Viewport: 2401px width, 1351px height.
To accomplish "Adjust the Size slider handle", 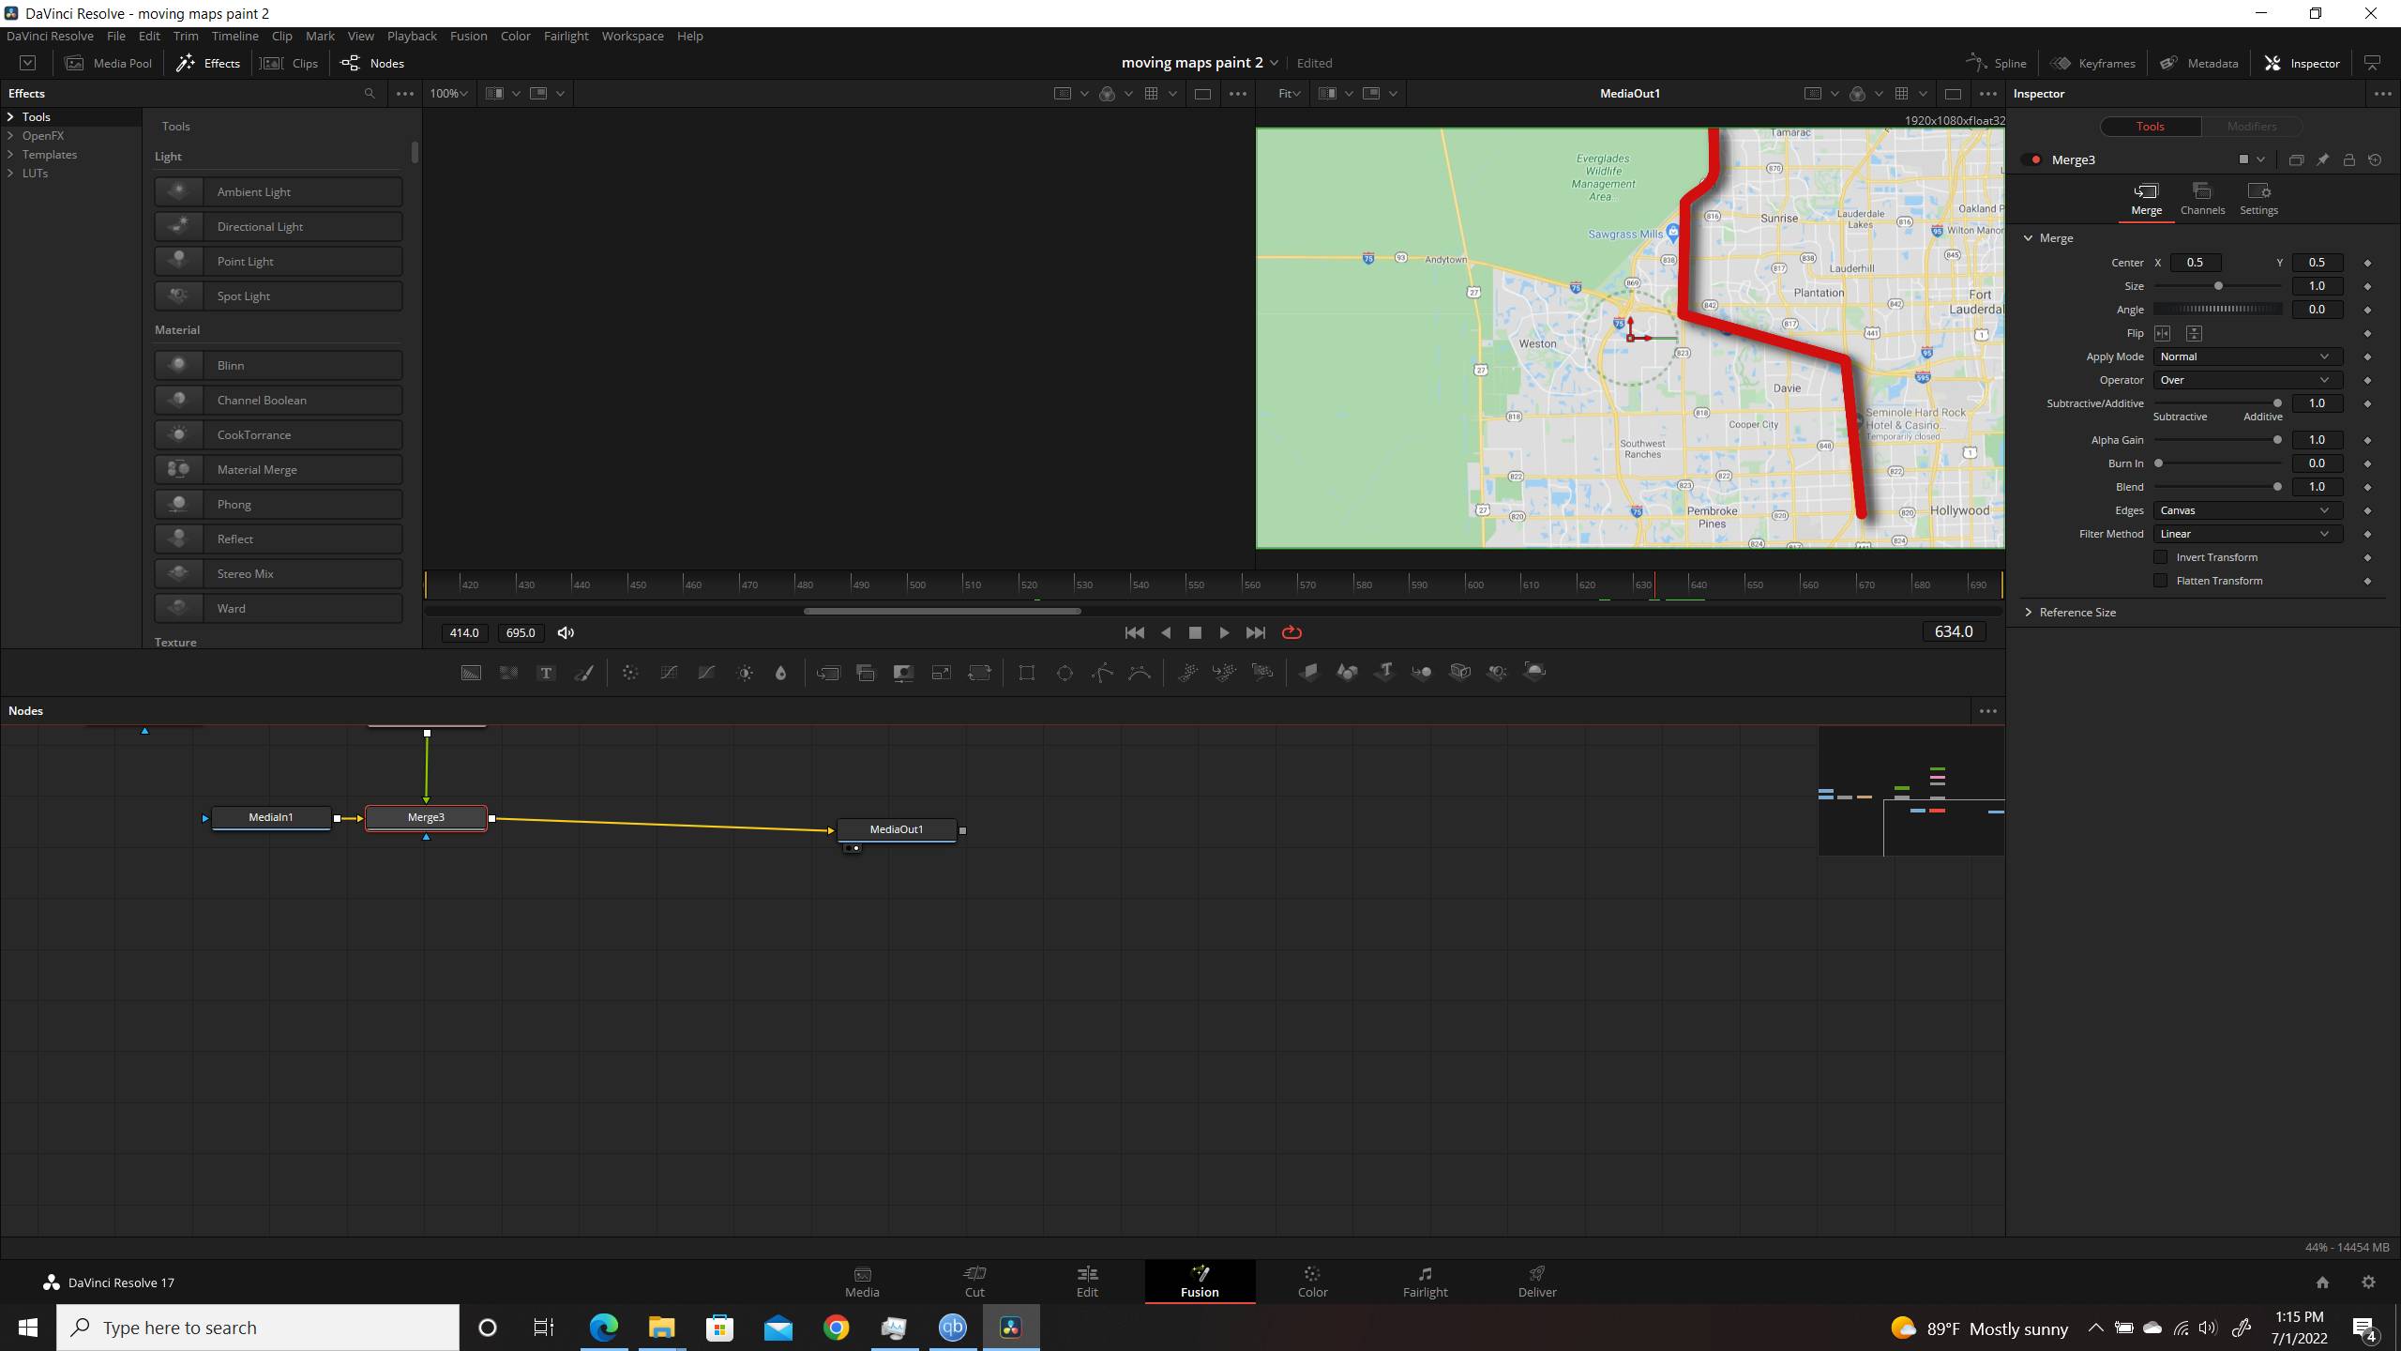I will [2218, 286].
